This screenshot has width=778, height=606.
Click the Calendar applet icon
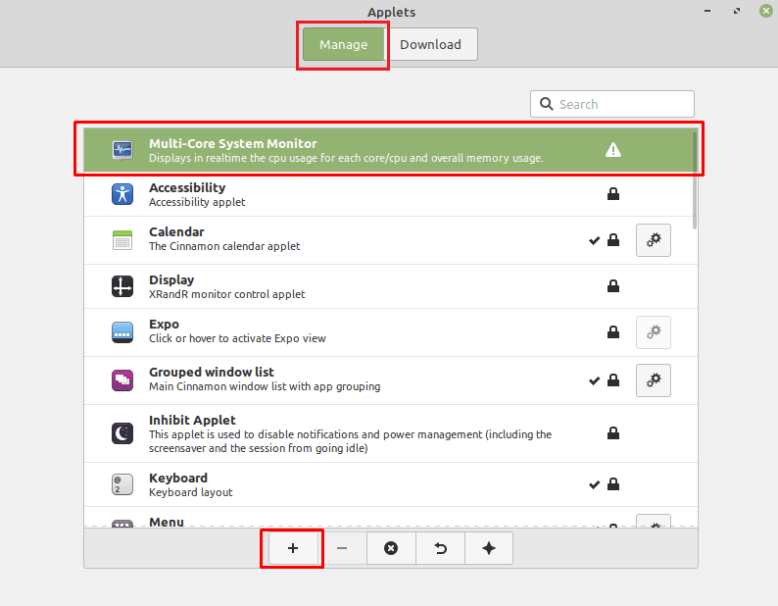click(122, 240)
